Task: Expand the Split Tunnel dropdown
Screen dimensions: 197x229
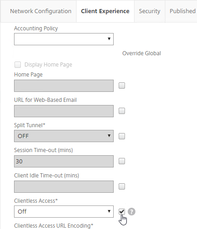Action: 64,136
